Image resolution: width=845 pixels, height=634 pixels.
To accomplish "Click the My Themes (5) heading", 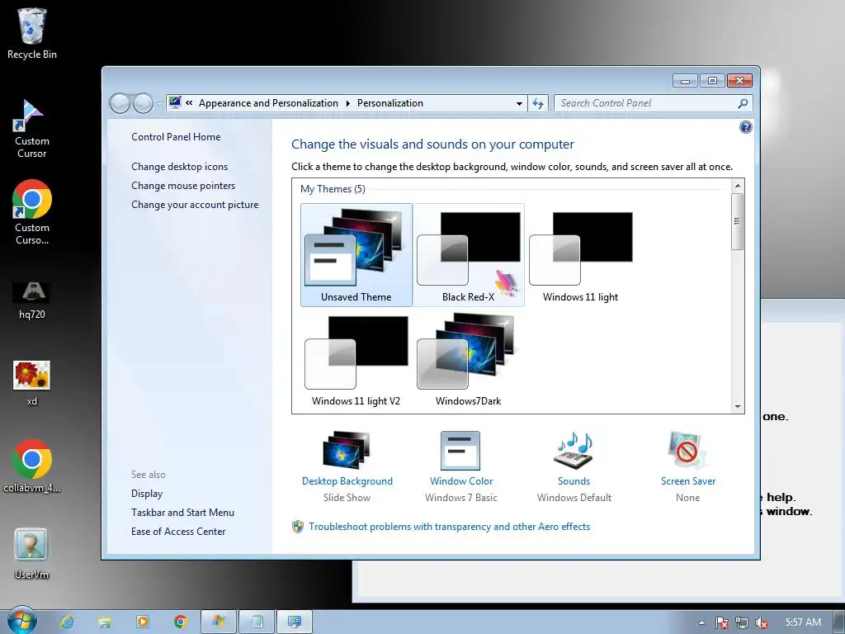I will [333, 189].
